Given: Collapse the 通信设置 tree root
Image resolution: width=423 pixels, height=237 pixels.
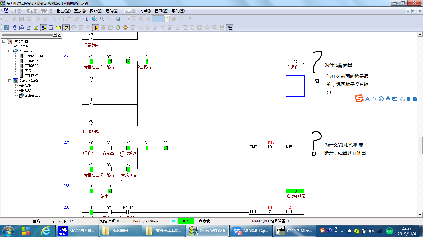Looking at the screenshot, I should [4, 41].
